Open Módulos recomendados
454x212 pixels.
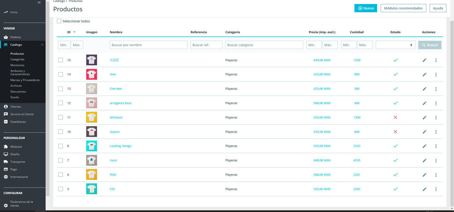click(403, 8)
